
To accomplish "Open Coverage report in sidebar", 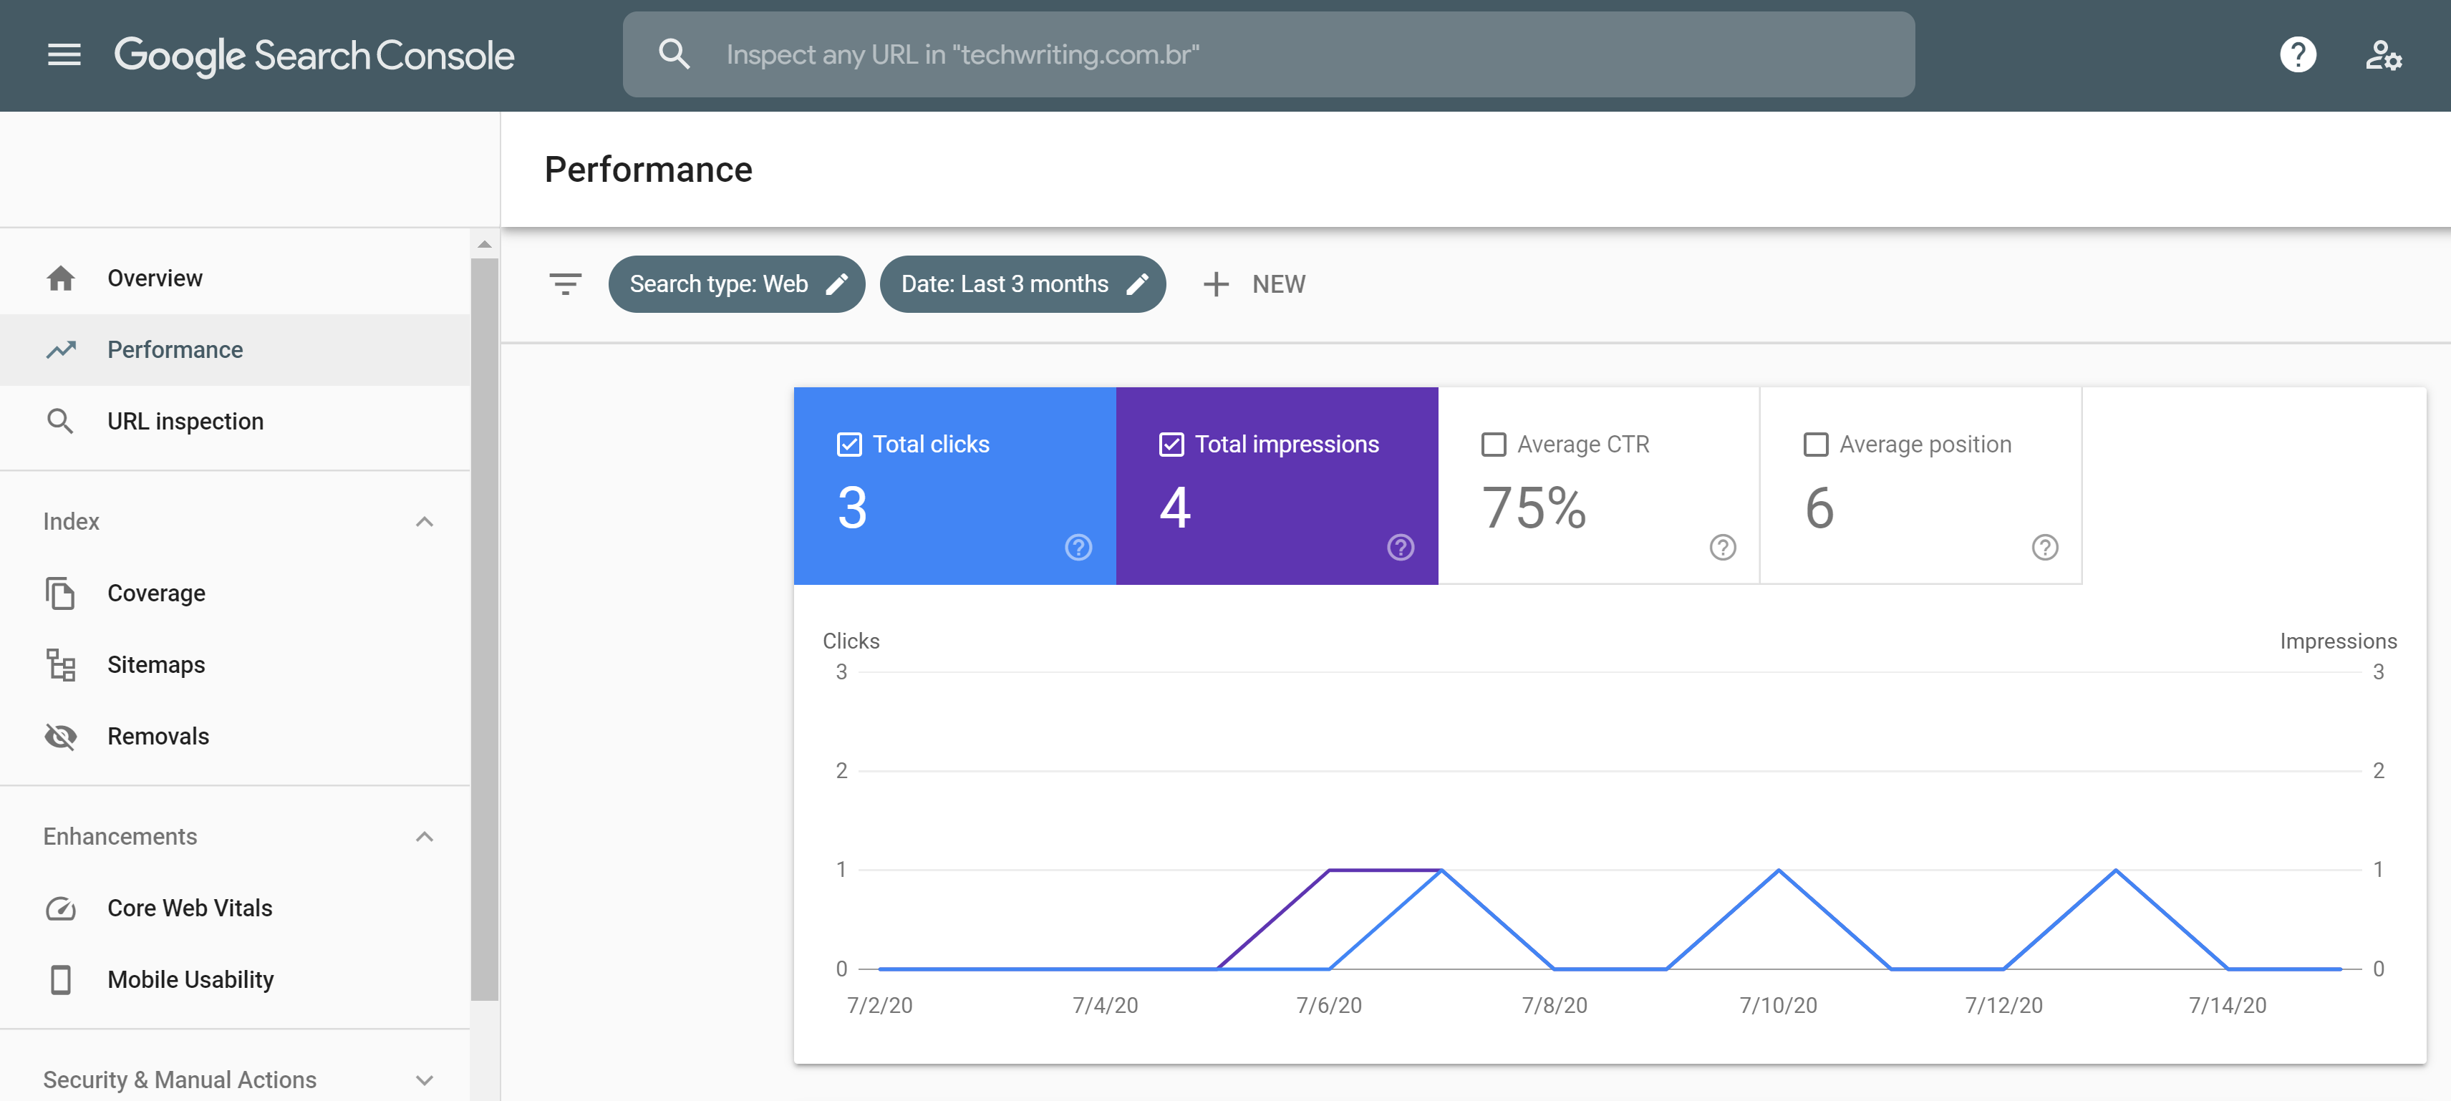I will point(156,593).
